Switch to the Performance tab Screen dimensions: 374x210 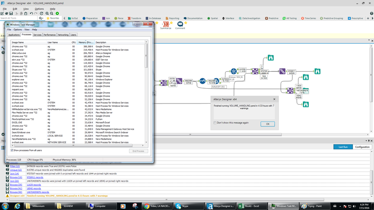[x=49, y=35]
